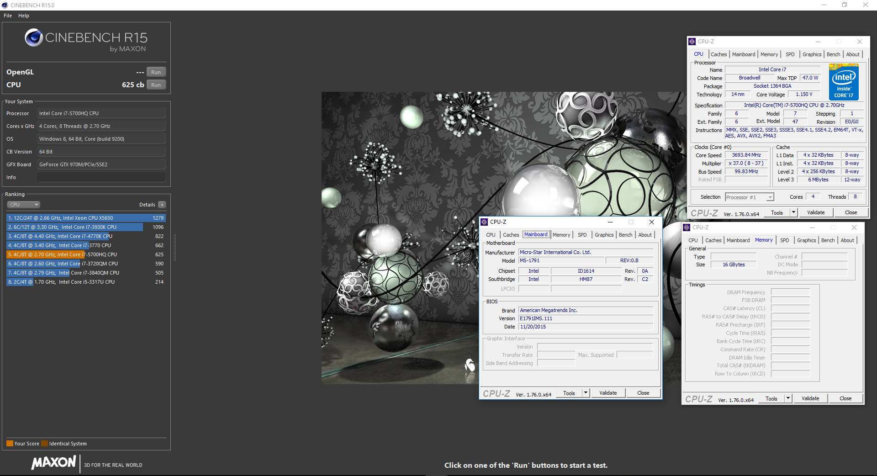Click the Details arrow button in Ranking
Image resolution: width=877 pixels, height=476 pixels.
tap(162, 205)
